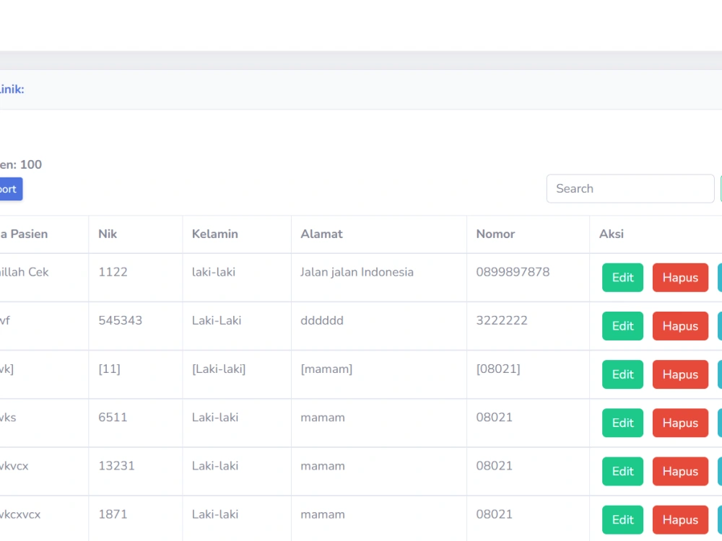The height and width of the screenshot is (541, 722).
Task: Select the 'Laki-Laki' cell in 545343 row
Action: coord(217,321)
